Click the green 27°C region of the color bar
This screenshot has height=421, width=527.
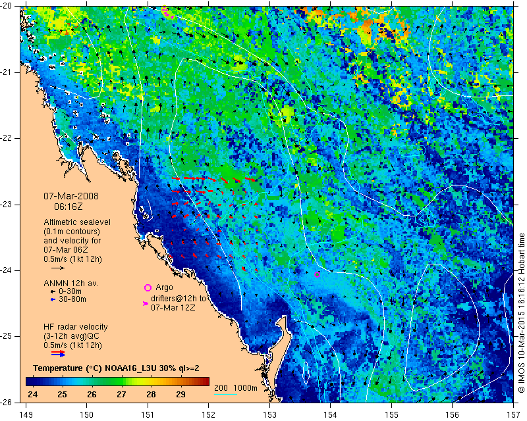click(x=121, y=381)
